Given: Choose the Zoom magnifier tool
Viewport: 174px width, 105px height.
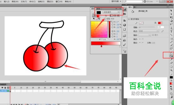Looking at the screenshot, I should point(171,70).
